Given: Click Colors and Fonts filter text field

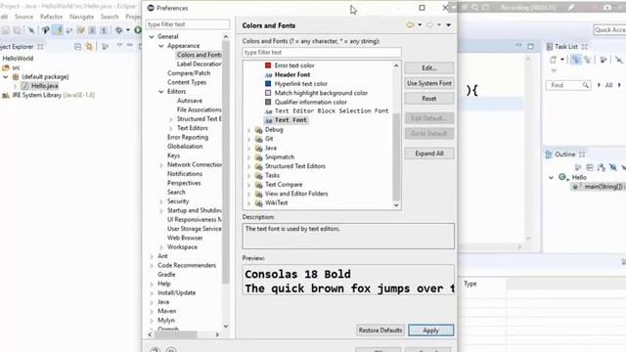Looking at the screenshot, I should click(x=322, y=52).
